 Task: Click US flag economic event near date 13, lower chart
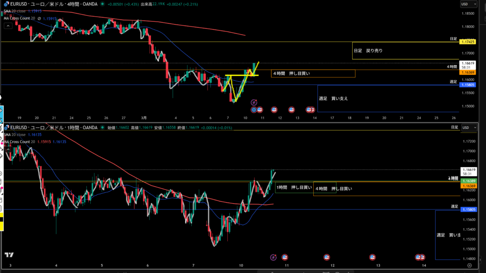(x=373, y=257)
